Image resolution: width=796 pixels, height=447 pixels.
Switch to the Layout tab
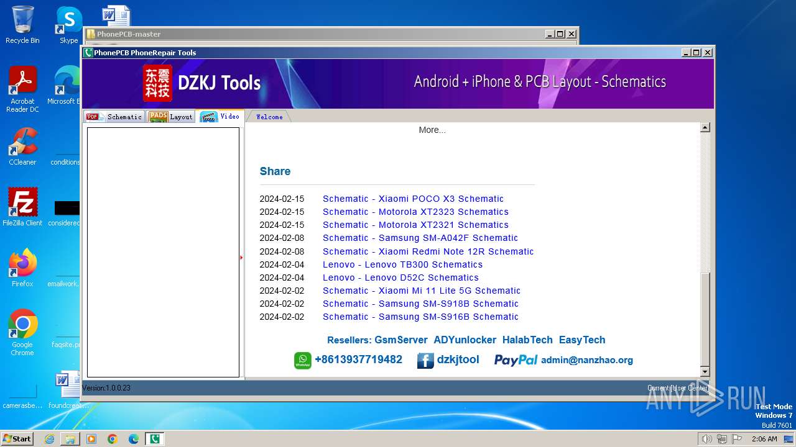(172, 117)
